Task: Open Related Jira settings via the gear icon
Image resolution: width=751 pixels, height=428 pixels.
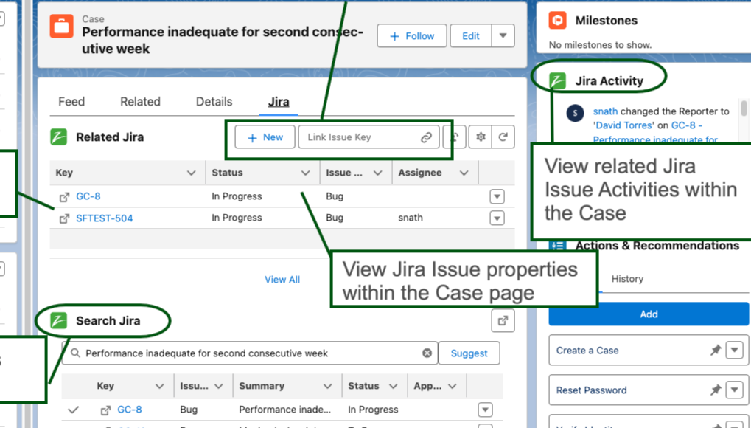Action: [481, 137]
